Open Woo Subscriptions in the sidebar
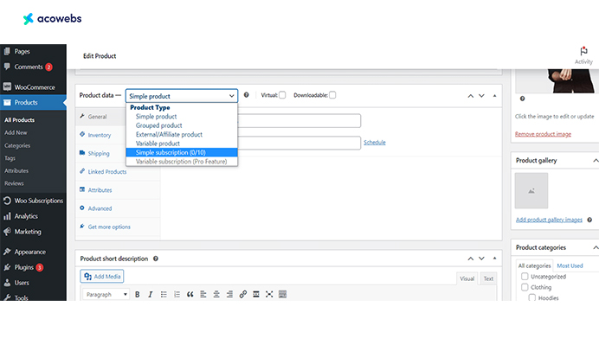Image resolution: width=599 pixels, height=345 pixels. (33, 201)
